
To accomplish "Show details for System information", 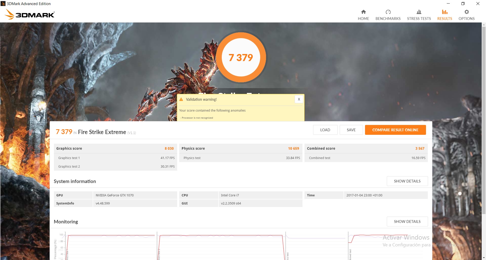I will [407, 181].
